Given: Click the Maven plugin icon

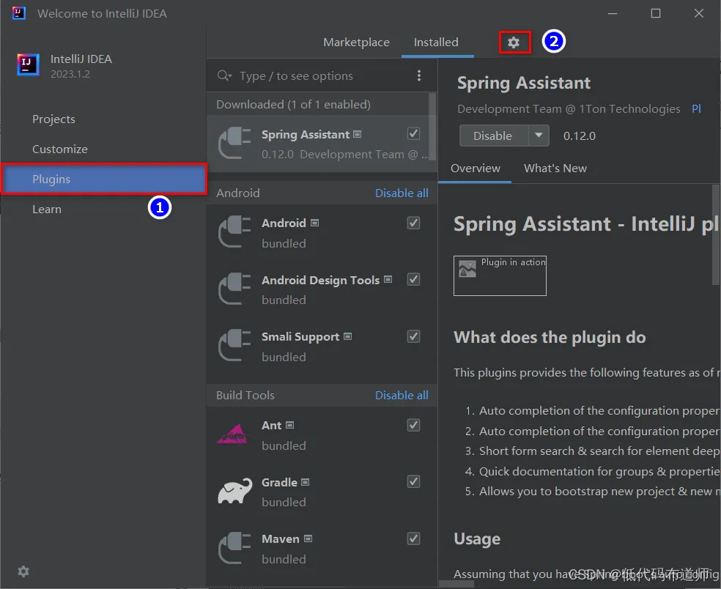Looking at the screenshot, I should 234,548.
